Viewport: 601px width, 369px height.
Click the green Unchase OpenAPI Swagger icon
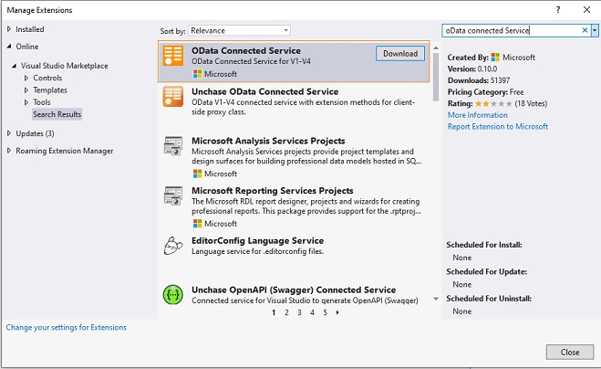(x=173, y=295)
